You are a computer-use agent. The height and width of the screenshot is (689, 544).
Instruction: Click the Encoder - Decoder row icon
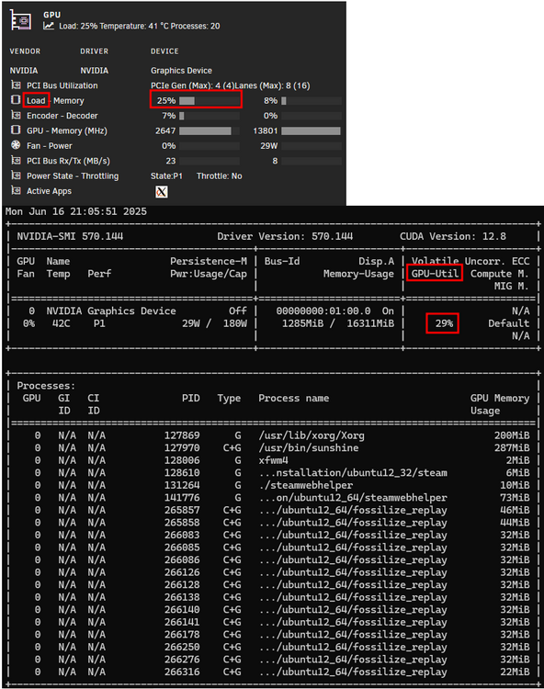(x=16, y=115)
